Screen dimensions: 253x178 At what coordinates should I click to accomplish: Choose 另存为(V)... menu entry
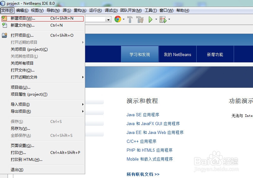[43, 129]
